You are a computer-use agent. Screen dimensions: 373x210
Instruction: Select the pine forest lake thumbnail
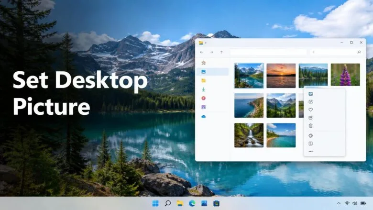pyautogui.click(x=313, y=76)
